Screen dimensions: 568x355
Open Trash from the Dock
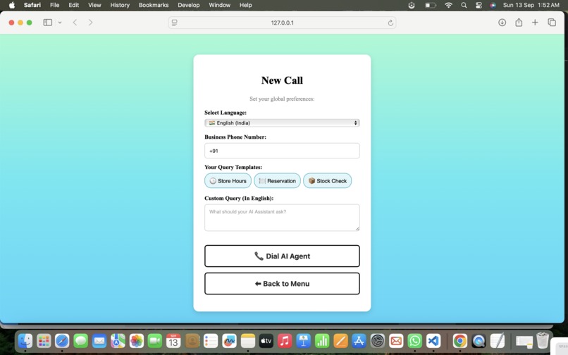click(543, 340)
